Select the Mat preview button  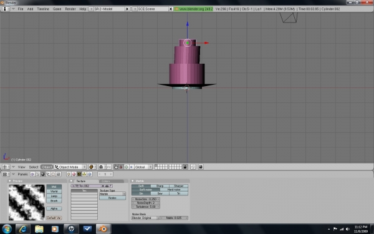pyautogui.click(x=54, y=187)
